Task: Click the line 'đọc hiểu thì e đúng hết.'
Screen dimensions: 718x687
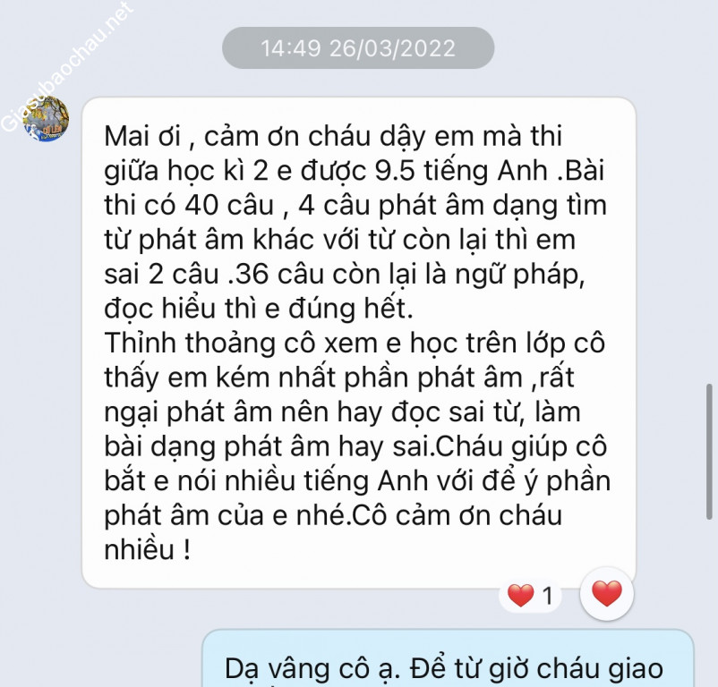Action: pos(259,309)
